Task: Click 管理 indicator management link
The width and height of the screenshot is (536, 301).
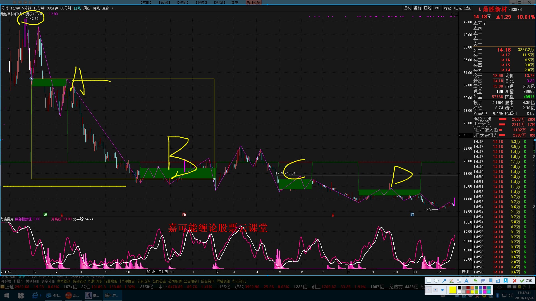Action: pos(21,276)
